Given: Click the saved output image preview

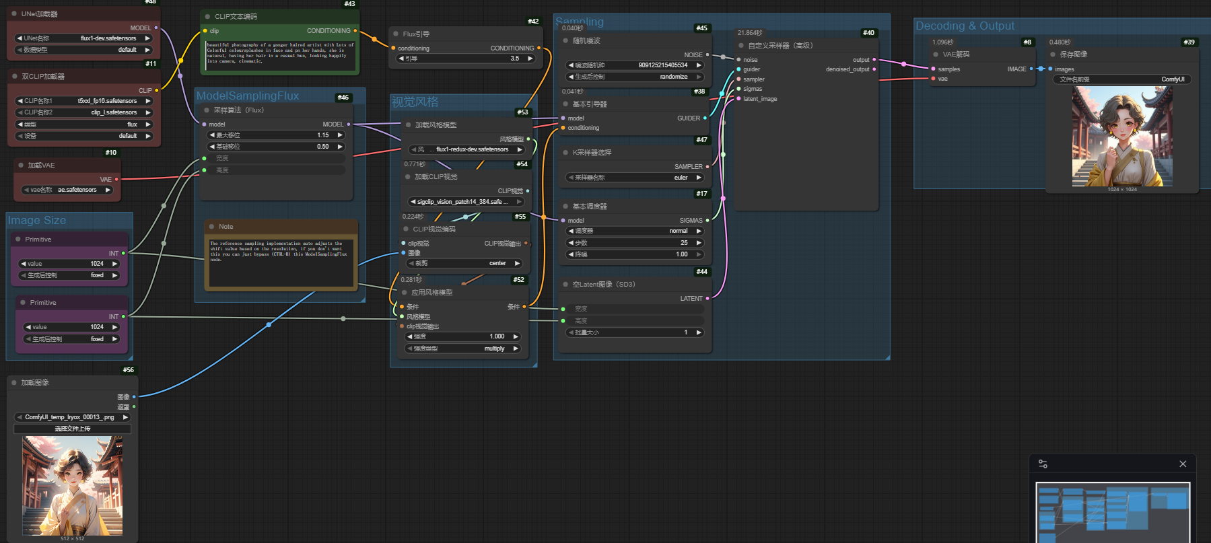Looking at the screenshot, I should [x=1122, y=136].
